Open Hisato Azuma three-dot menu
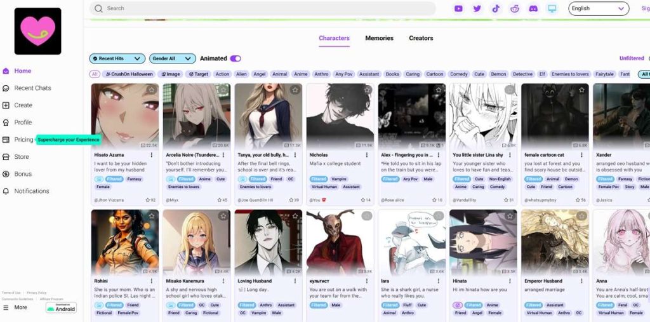 [x=152, y=155]
